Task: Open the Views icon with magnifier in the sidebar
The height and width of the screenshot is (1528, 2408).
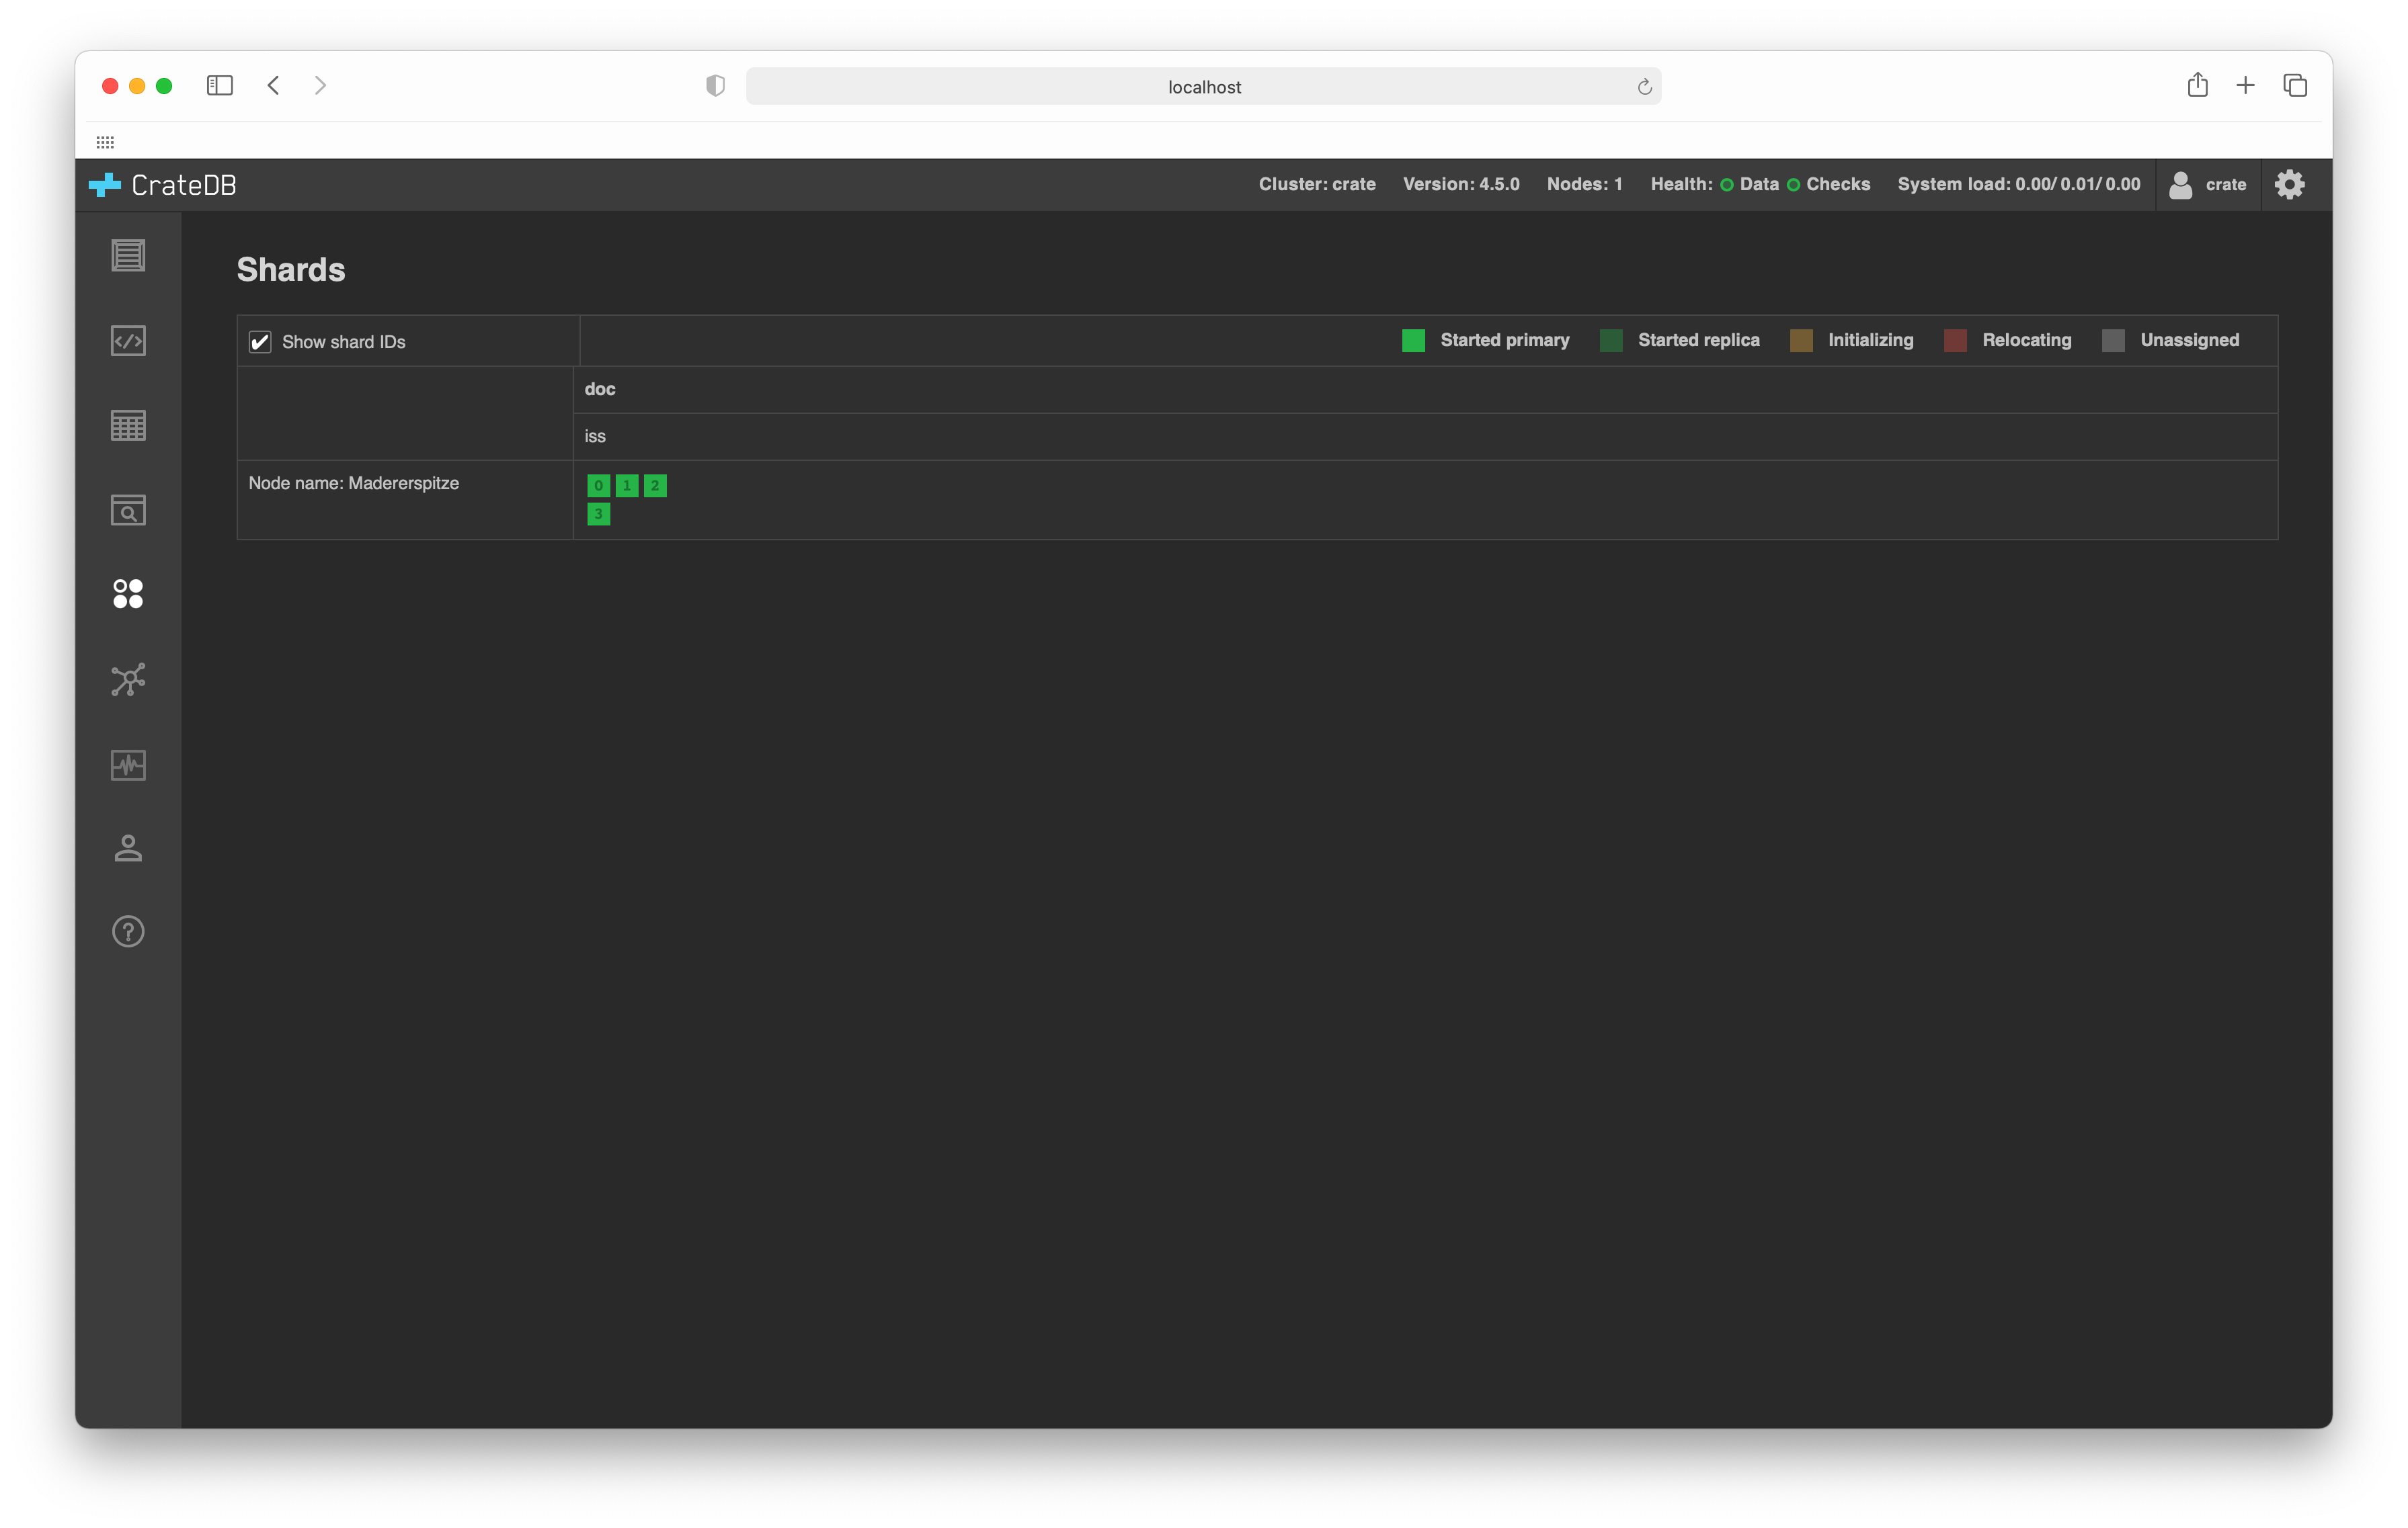Action: [128, 511]
